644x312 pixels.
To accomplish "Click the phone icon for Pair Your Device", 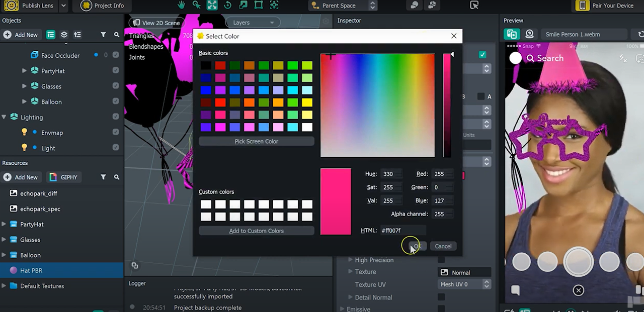I will coord(583,6).
